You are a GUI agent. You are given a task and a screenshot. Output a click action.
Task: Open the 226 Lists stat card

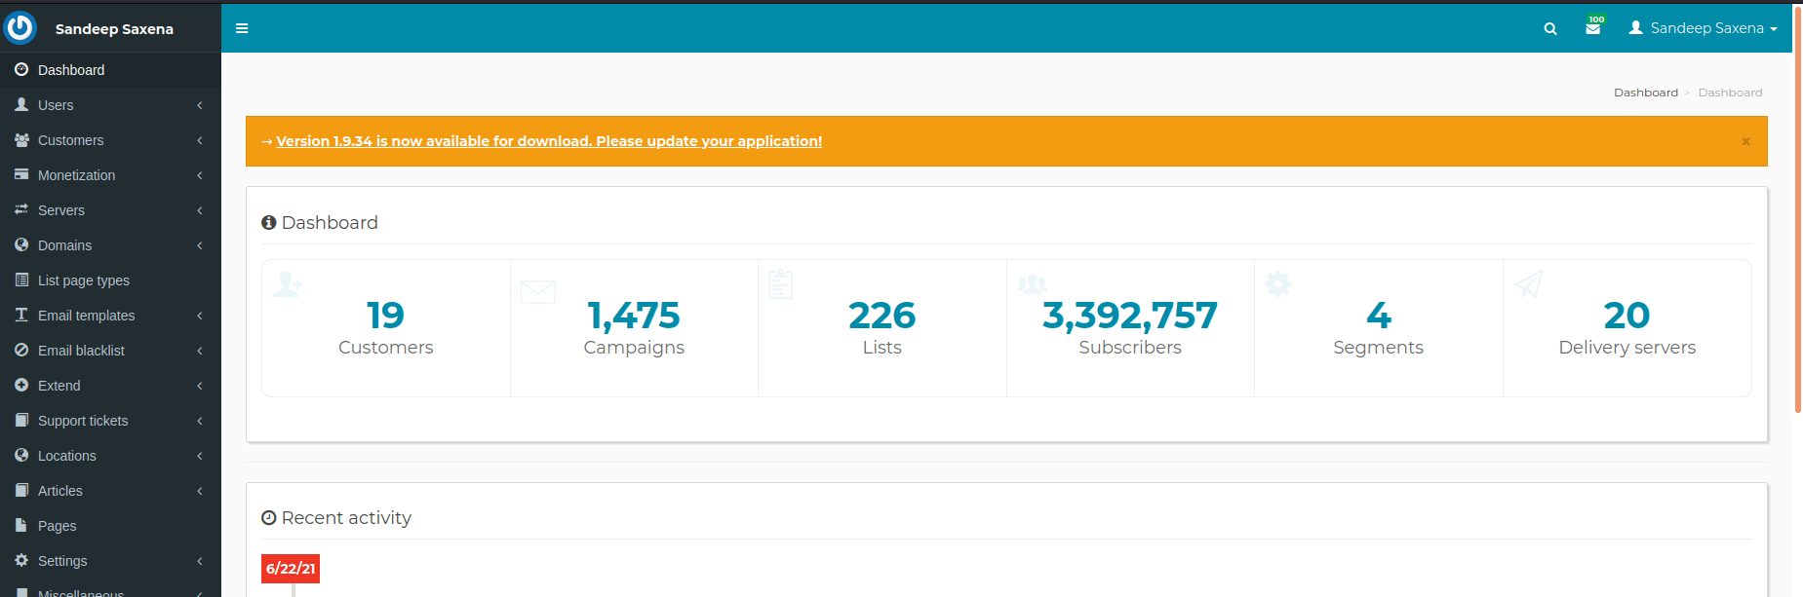pos(882,328)
